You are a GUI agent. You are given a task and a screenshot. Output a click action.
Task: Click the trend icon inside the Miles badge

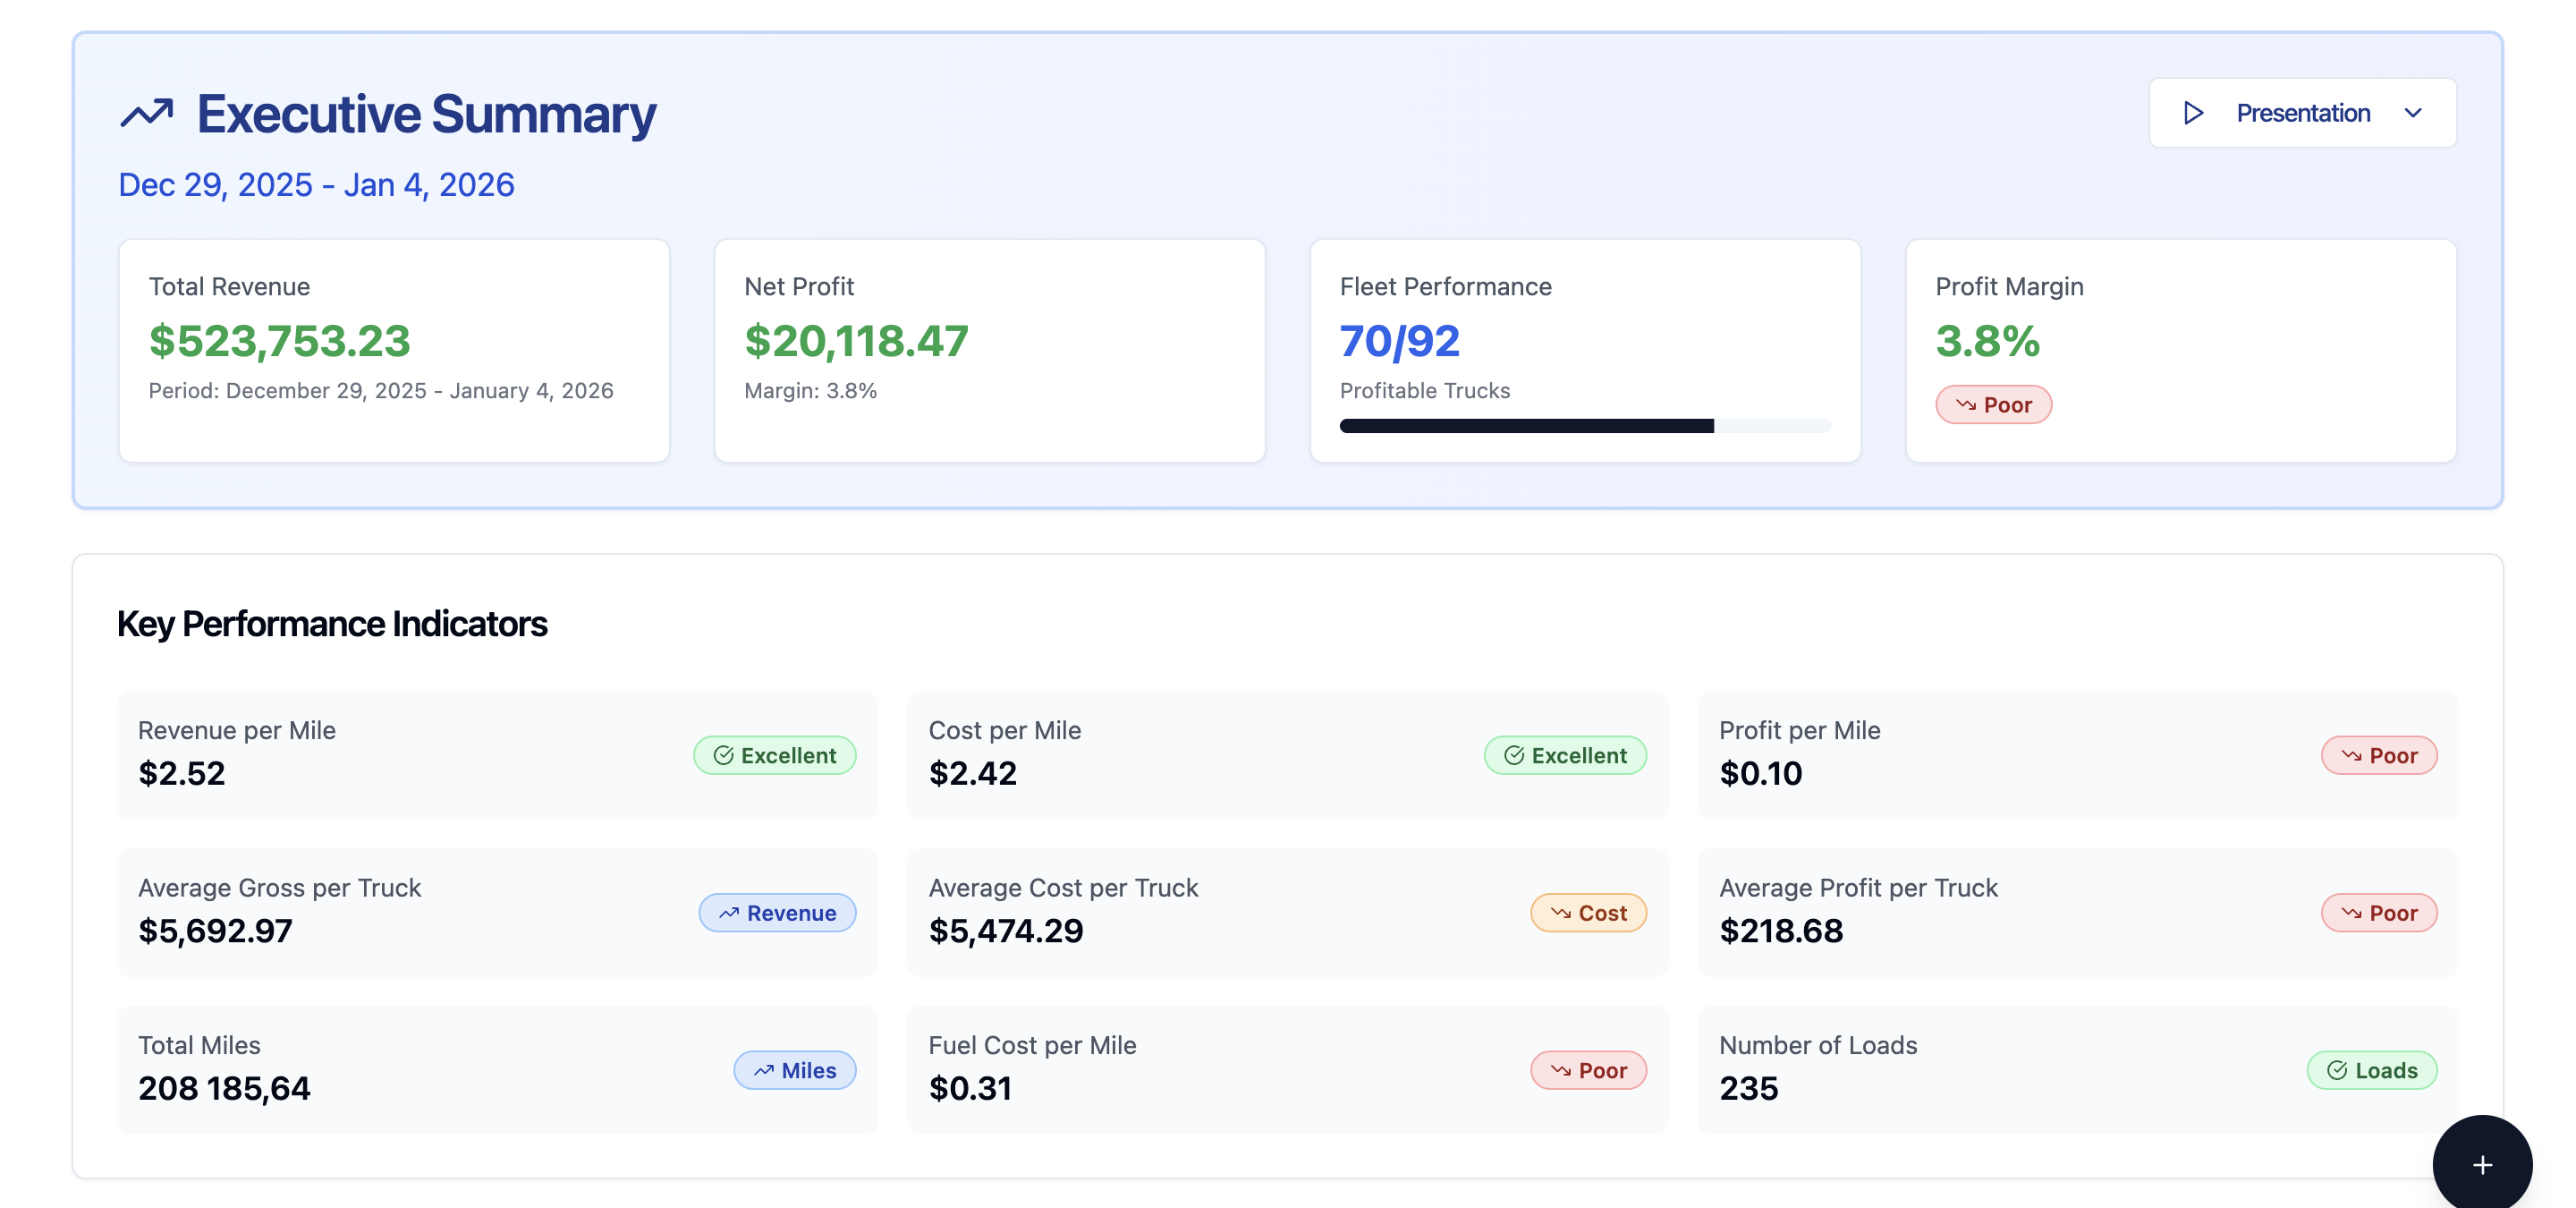pyautogui.click(x=765, y=1070)
